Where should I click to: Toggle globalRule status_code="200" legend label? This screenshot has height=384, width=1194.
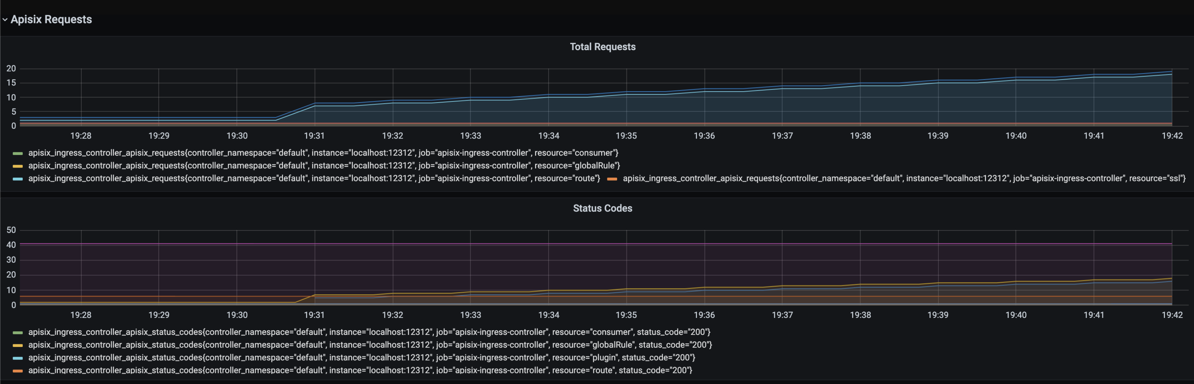click(x=370, y=345)
